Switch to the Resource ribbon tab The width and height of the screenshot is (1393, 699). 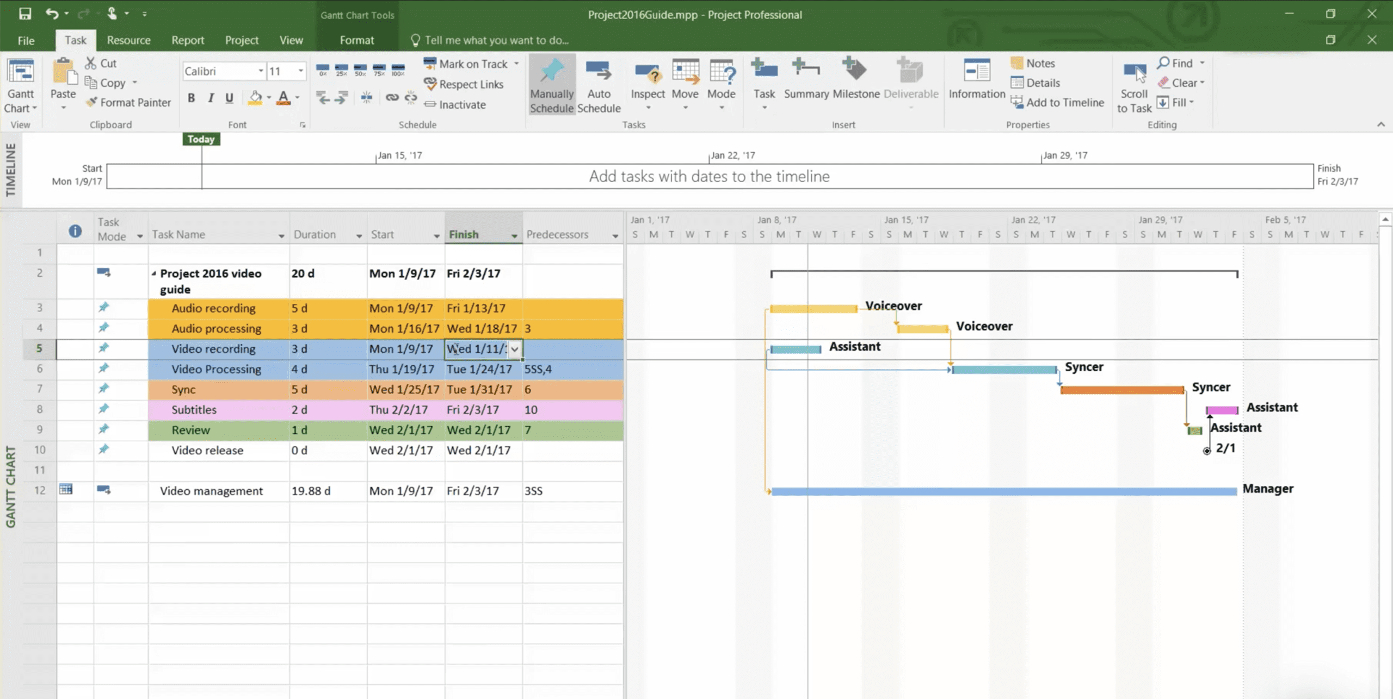click(128, 40)
